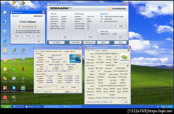Screen dimensions: 174x114
Task: Click Graphs... button in 3DMark05
Action: (x=103, y=43)
